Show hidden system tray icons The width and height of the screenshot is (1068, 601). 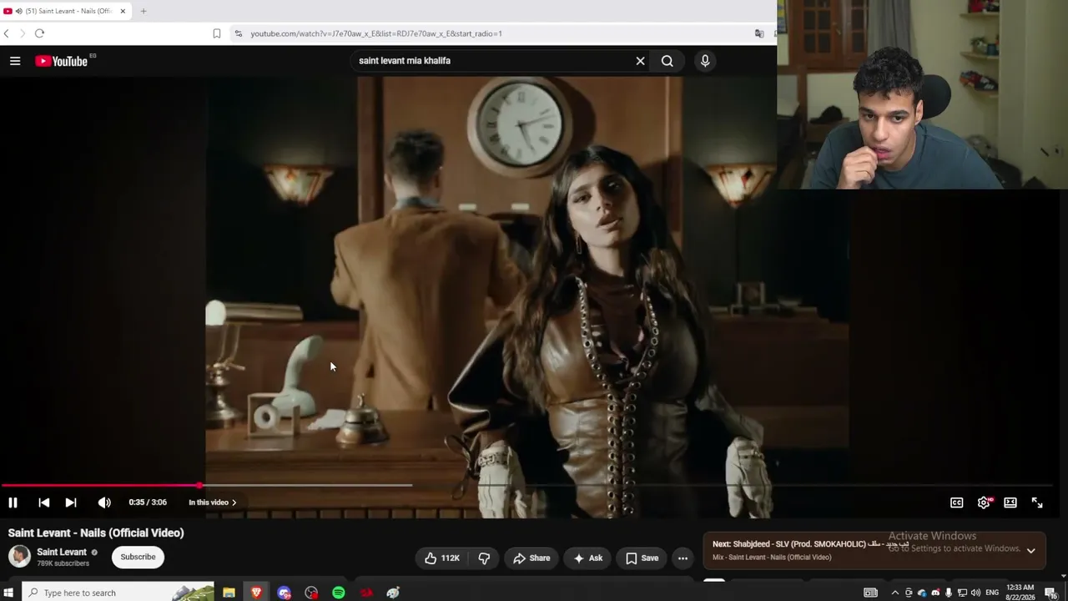894,593
